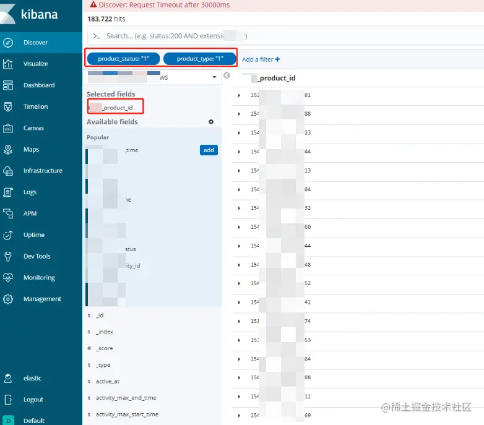Select Visualize in the sidebar
Screen dimensions: 484x425
point(35,64)
